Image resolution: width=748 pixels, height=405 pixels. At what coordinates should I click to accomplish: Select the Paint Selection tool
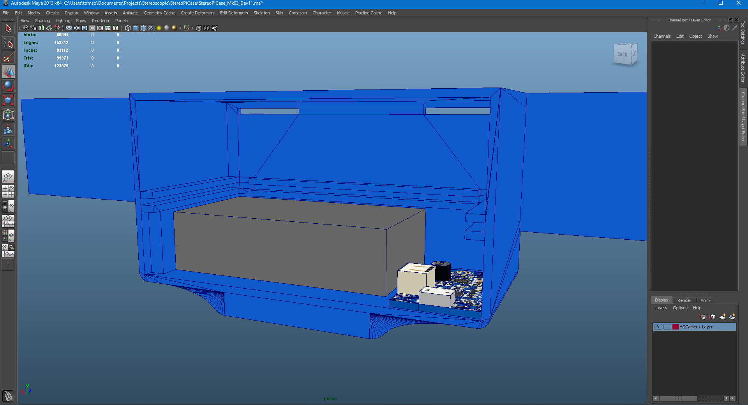8,58
